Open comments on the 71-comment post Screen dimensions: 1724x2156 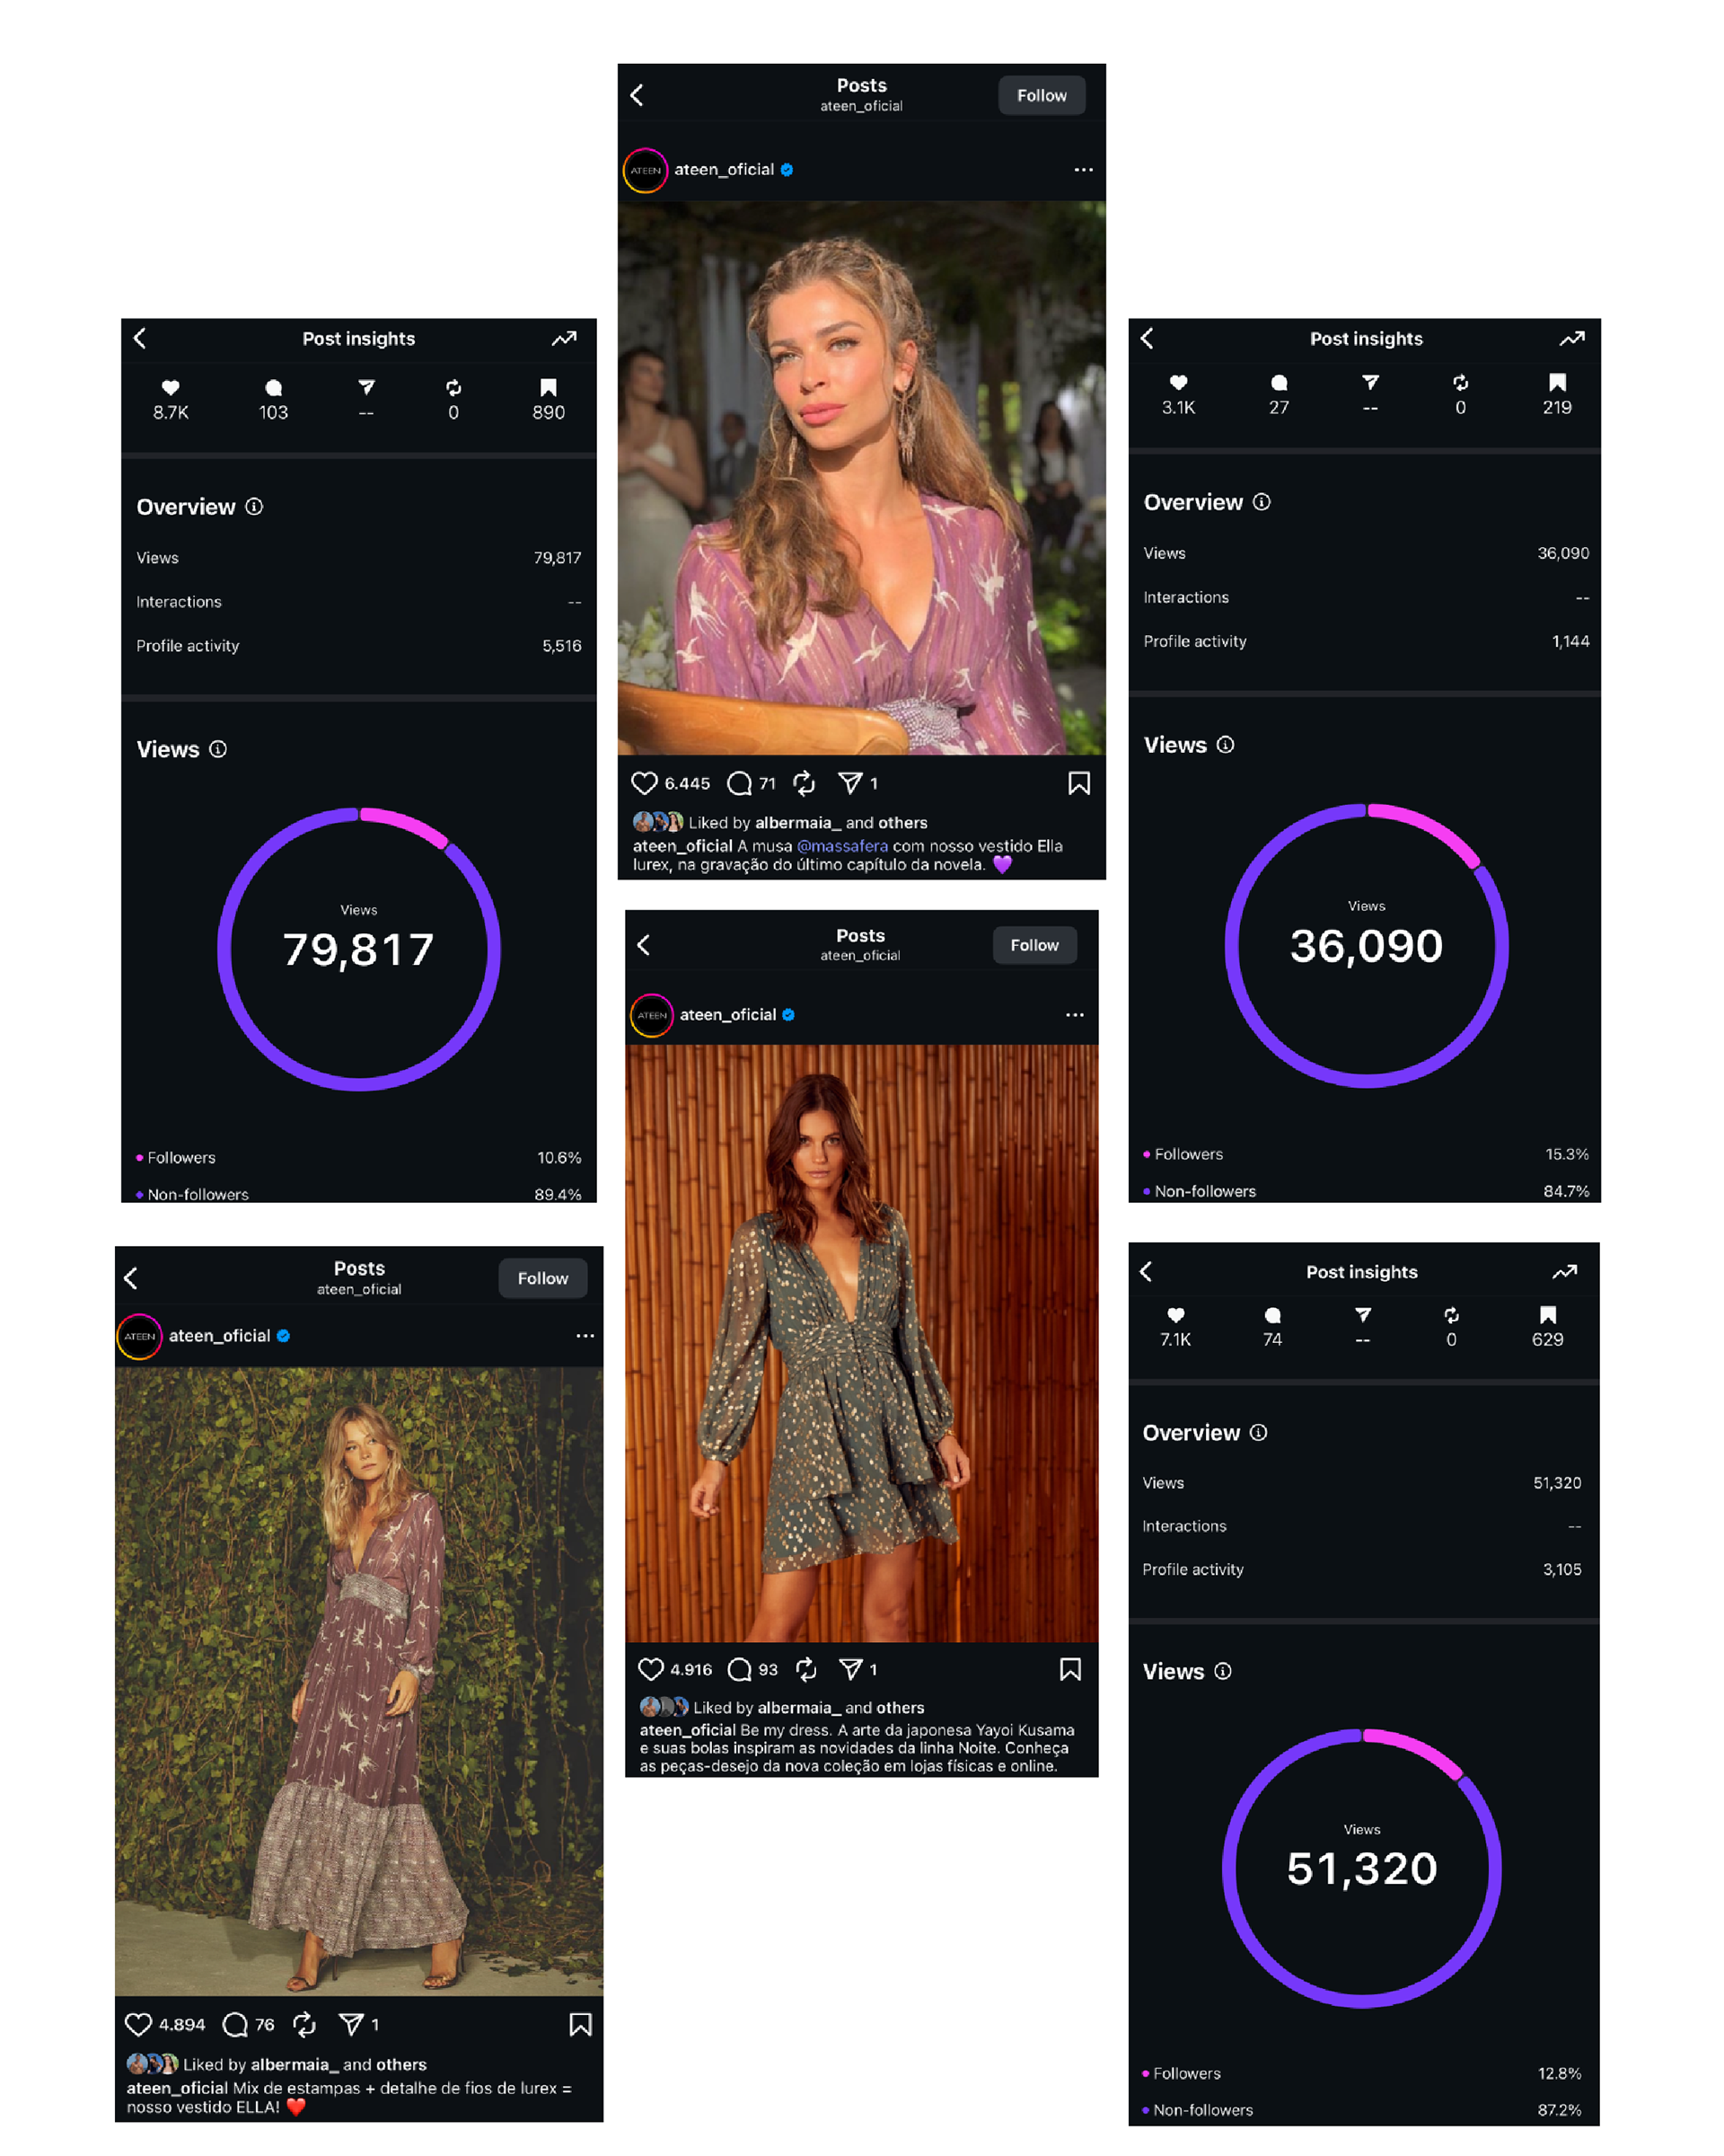click(x=740, y=783)
